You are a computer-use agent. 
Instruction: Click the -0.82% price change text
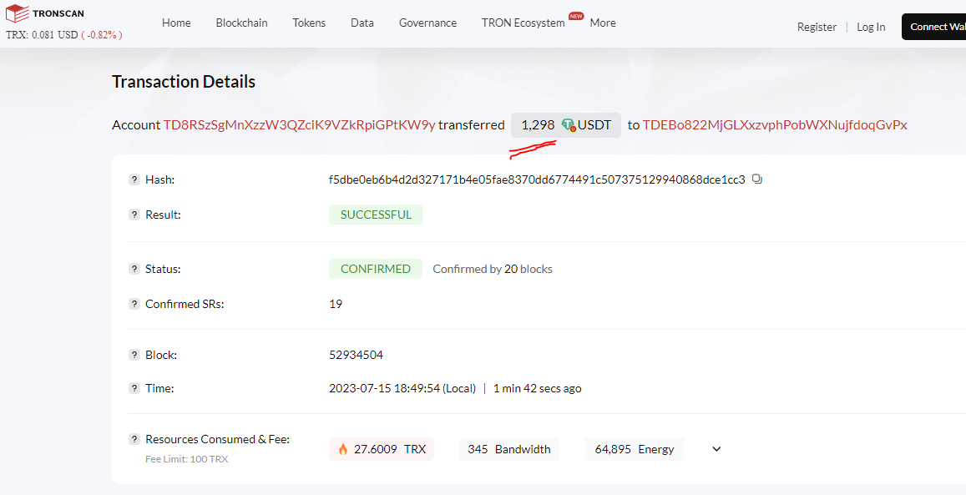click(x=102, y=35)
